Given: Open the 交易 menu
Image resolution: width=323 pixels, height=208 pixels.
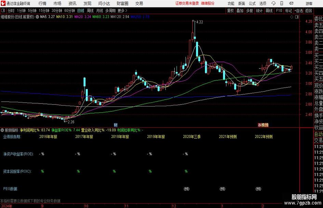Looking at the screenshot, I should click(x=139, y=3).
